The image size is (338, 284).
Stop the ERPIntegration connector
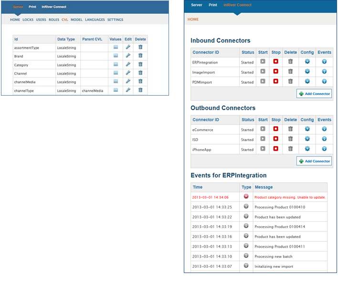[276, 62]
